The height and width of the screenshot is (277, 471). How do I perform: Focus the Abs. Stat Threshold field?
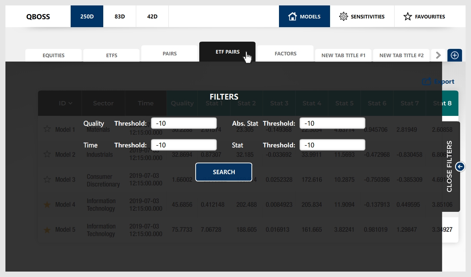click(332, 123)
